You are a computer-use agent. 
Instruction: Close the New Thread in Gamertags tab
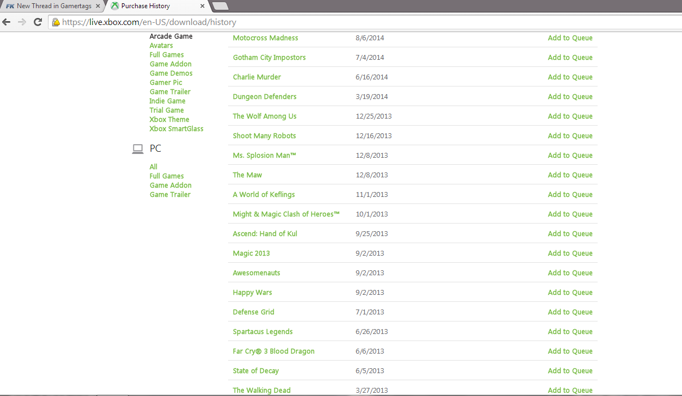pyautogui.click(x=98, y=6)
